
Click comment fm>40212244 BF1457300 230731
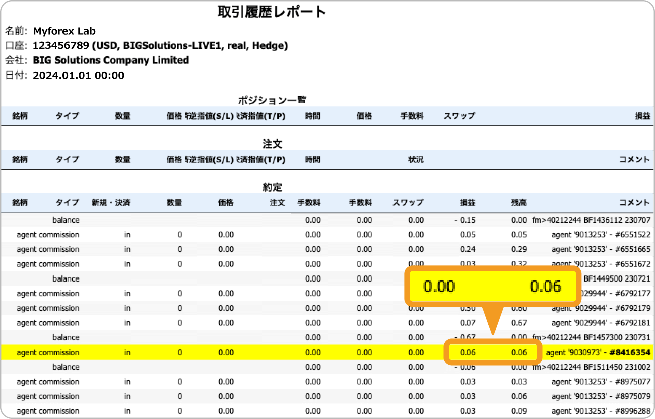pyautogui.click(x=591, y=337)
